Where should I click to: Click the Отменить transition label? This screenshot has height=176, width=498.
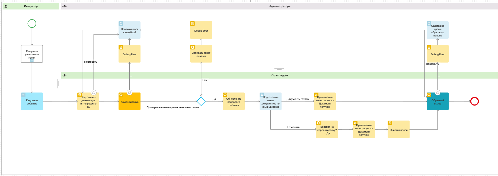[x=293, y=127]
